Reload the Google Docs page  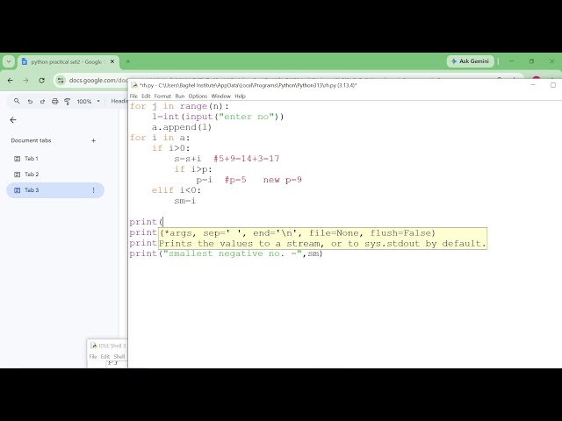coord(41,80)
